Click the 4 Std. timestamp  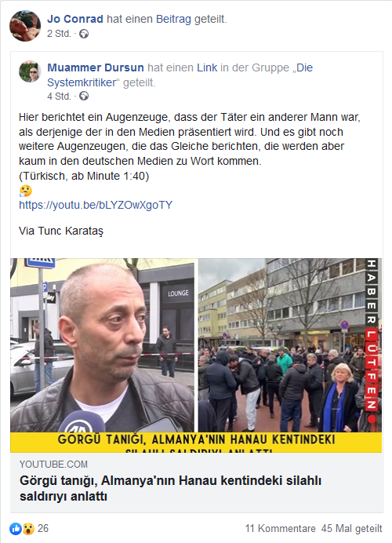(x=59, y=96)
